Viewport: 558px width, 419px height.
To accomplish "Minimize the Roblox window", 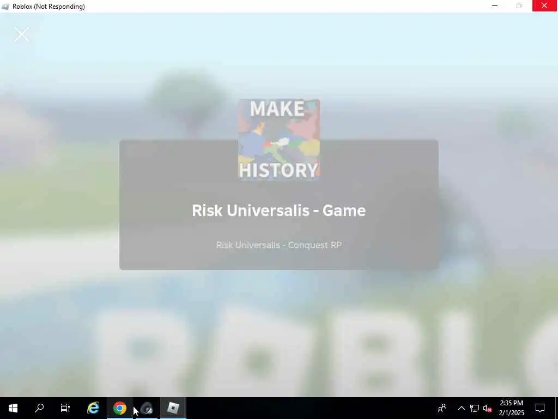I will point(495,5).
